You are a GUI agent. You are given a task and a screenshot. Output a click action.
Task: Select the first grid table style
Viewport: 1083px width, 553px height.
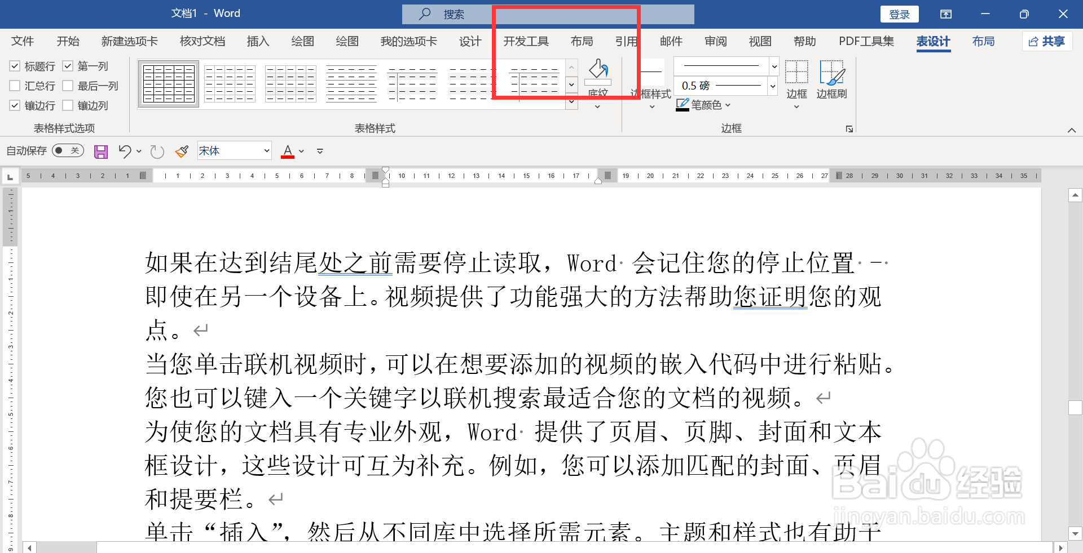click(x=169, y=84)
